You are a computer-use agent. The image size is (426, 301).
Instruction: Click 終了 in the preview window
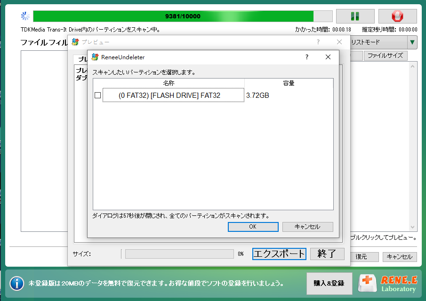coord(327,254)
